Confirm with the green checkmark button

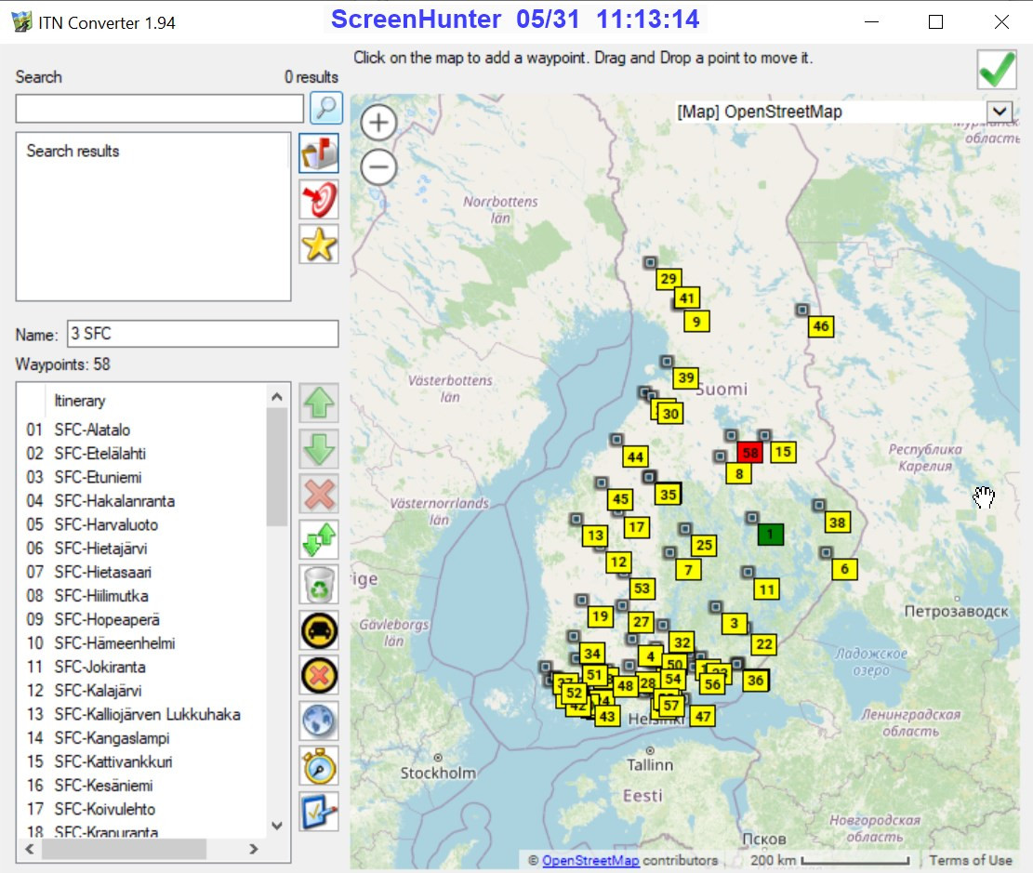tap(996, 70)
